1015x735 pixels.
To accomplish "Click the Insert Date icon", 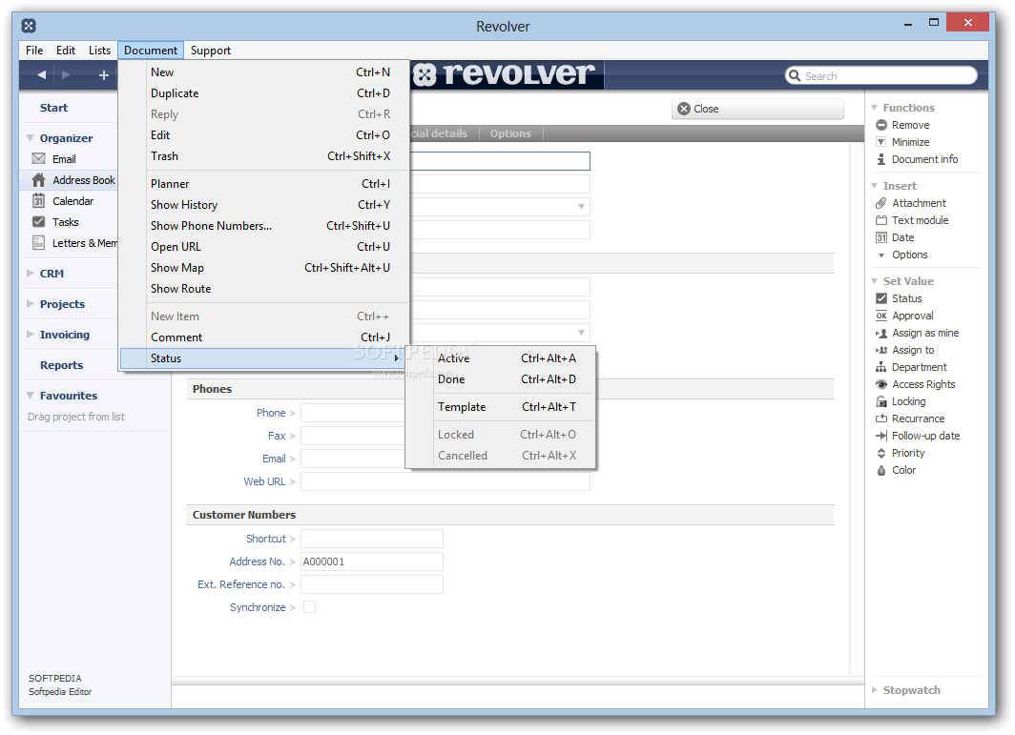I will click(881, 237).
